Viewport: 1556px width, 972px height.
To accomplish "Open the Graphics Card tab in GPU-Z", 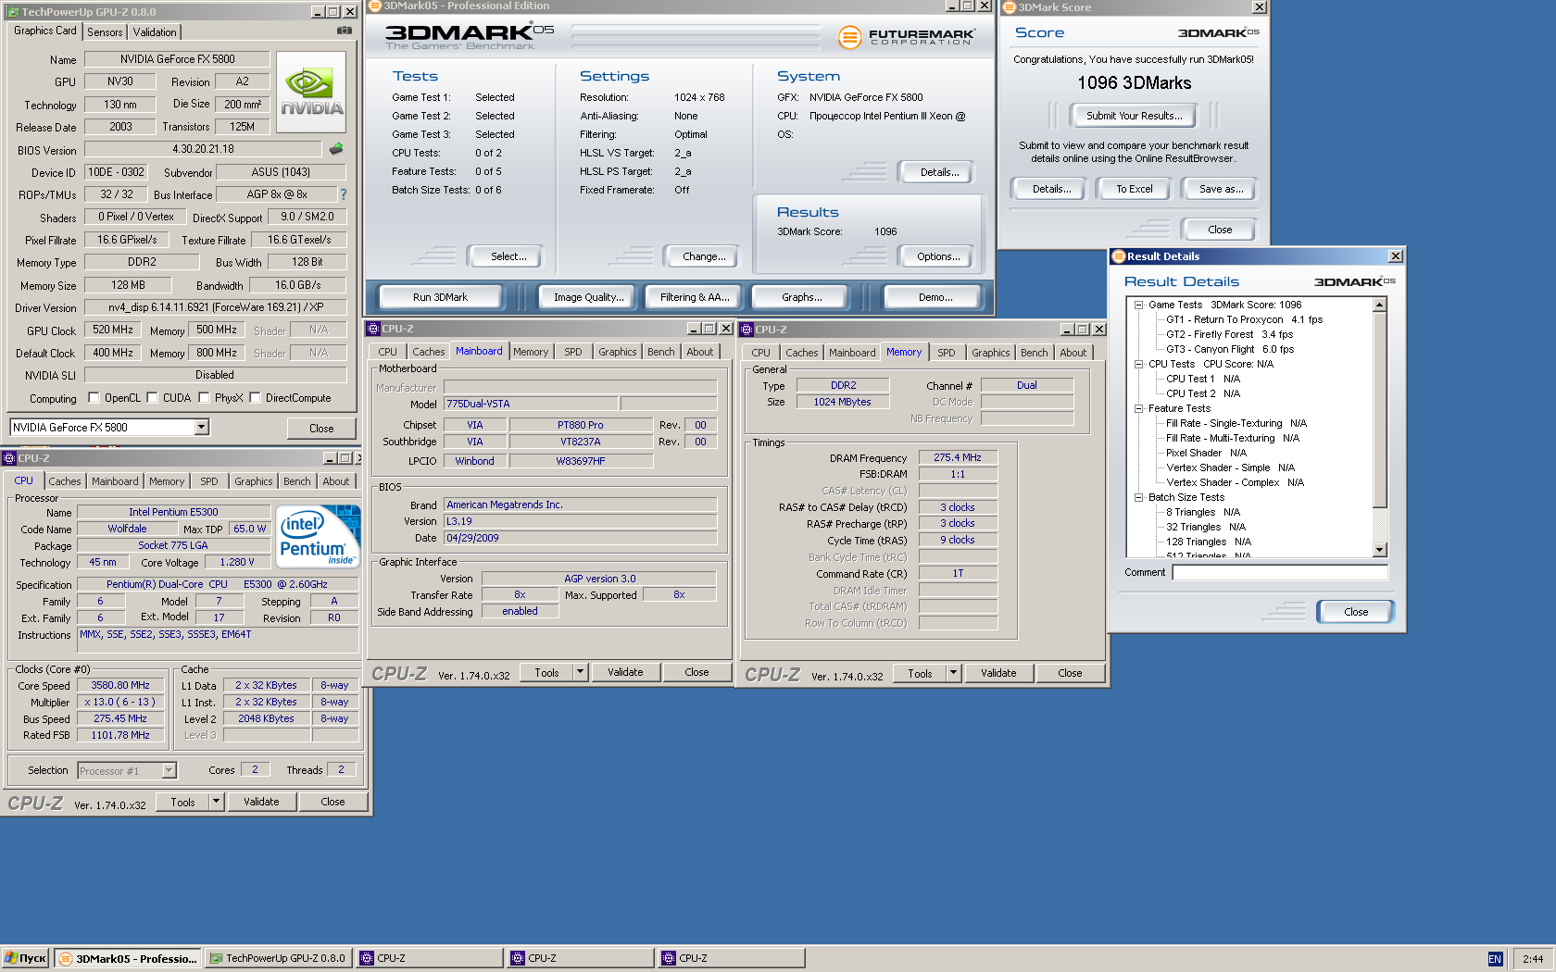I will pos(45,31).
